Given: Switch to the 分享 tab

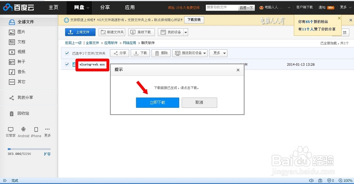Looking at the screenshot, I should click(105, 7).
